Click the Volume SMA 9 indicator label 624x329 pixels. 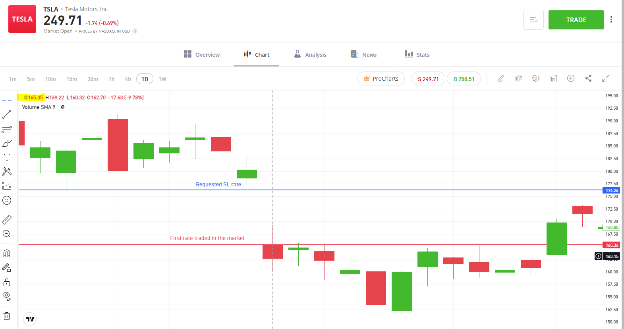pyautogui.click(x=39, y=107)
